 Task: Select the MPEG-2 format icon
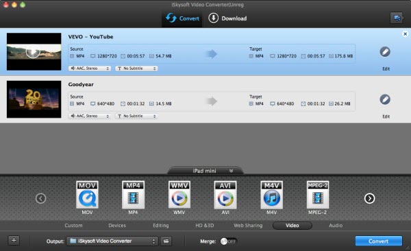pos(318,195)
